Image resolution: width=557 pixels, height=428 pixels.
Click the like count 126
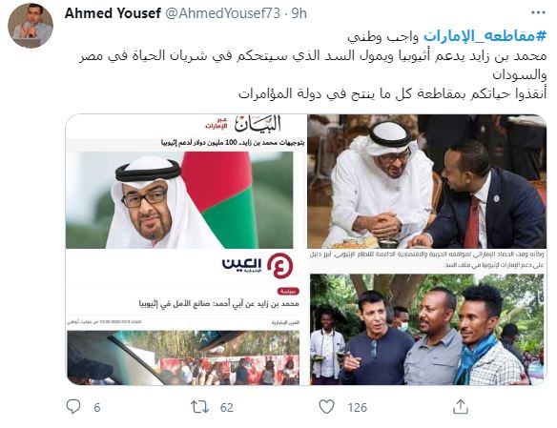coord(357,407)
